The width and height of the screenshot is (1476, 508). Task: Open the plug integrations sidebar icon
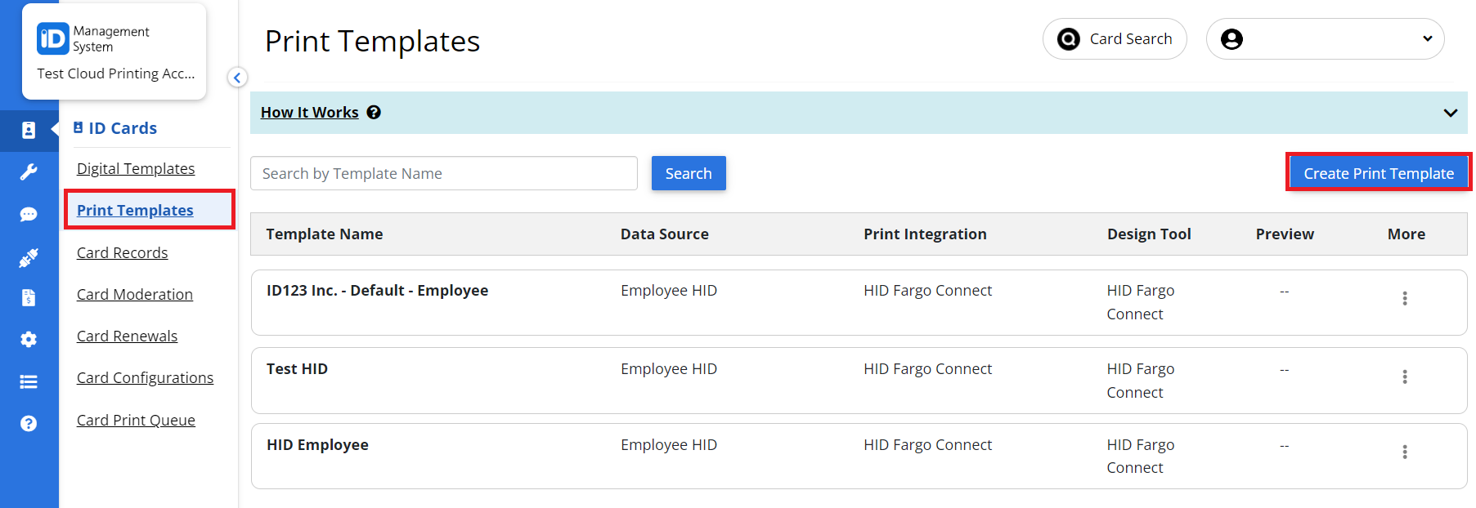[29, 258]
